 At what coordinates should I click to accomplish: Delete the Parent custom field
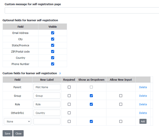click(x=143, y=87)
